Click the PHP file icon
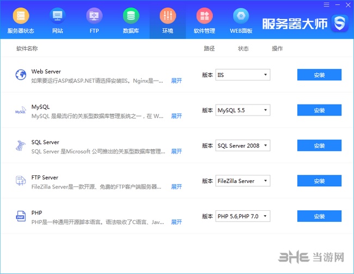The image size is (354, 274). pyautogui.click(x=21, y=216)
